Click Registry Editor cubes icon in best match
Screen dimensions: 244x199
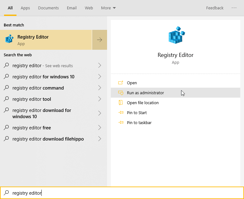9,39
